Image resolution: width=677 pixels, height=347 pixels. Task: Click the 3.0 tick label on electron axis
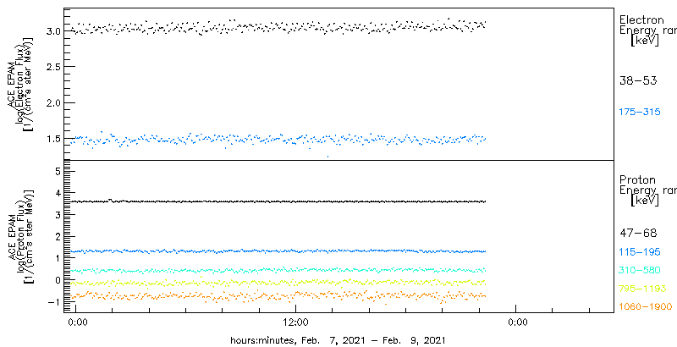pyautogui.click(x=52, y=31)
